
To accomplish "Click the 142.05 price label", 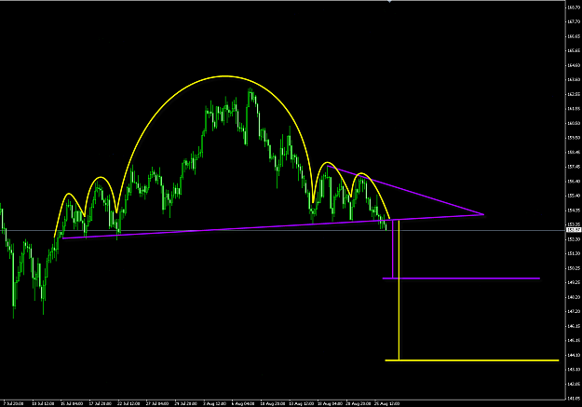I will (x=574, y=384).
